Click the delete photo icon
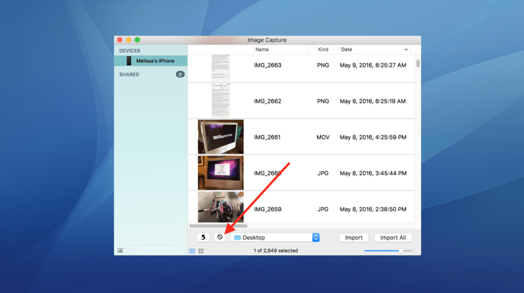 point(220,237)
